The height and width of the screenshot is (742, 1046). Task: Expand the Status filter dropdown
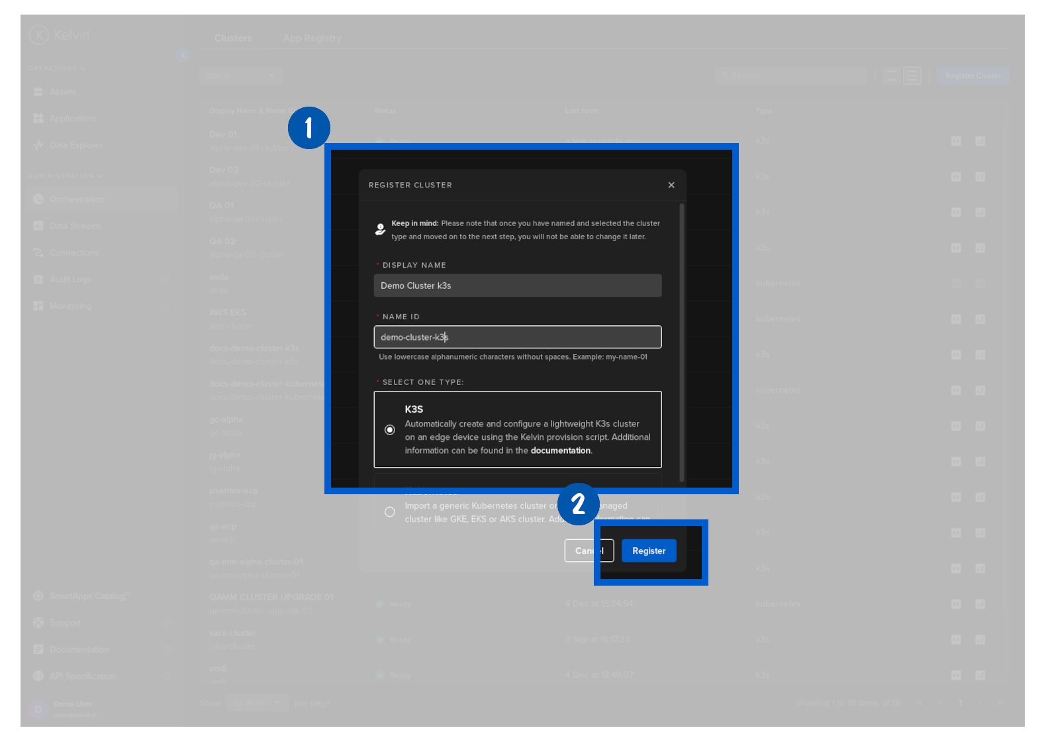(x=240, y=76)
